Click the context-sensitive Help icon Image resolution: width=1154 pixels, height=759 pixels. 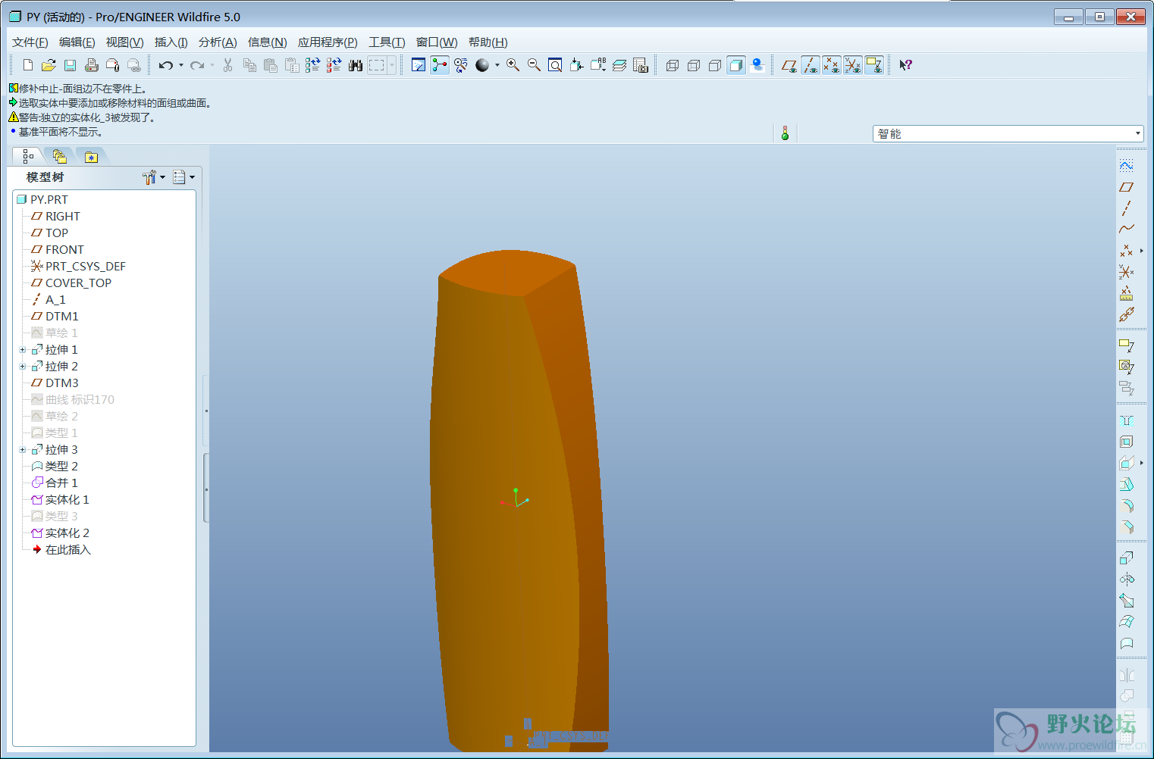(x=905, y=65)
